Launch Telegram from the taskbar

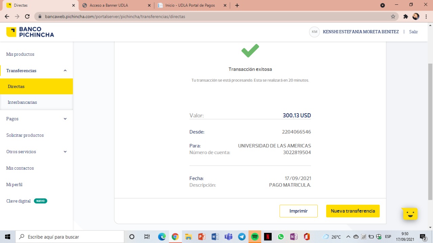pos(242,237)
